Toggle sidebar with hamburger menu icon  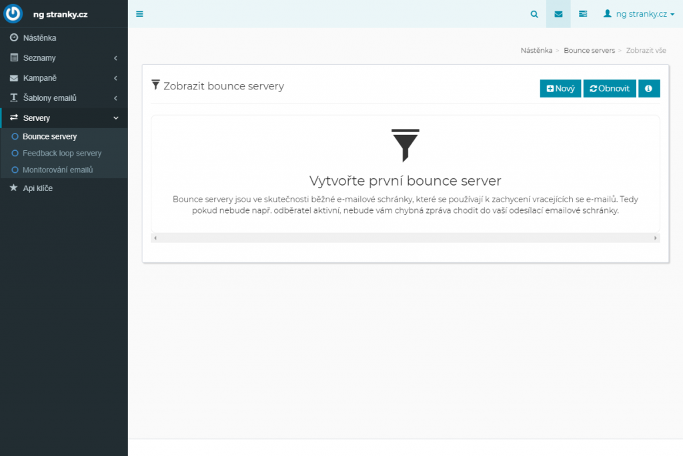click(139, 14)
